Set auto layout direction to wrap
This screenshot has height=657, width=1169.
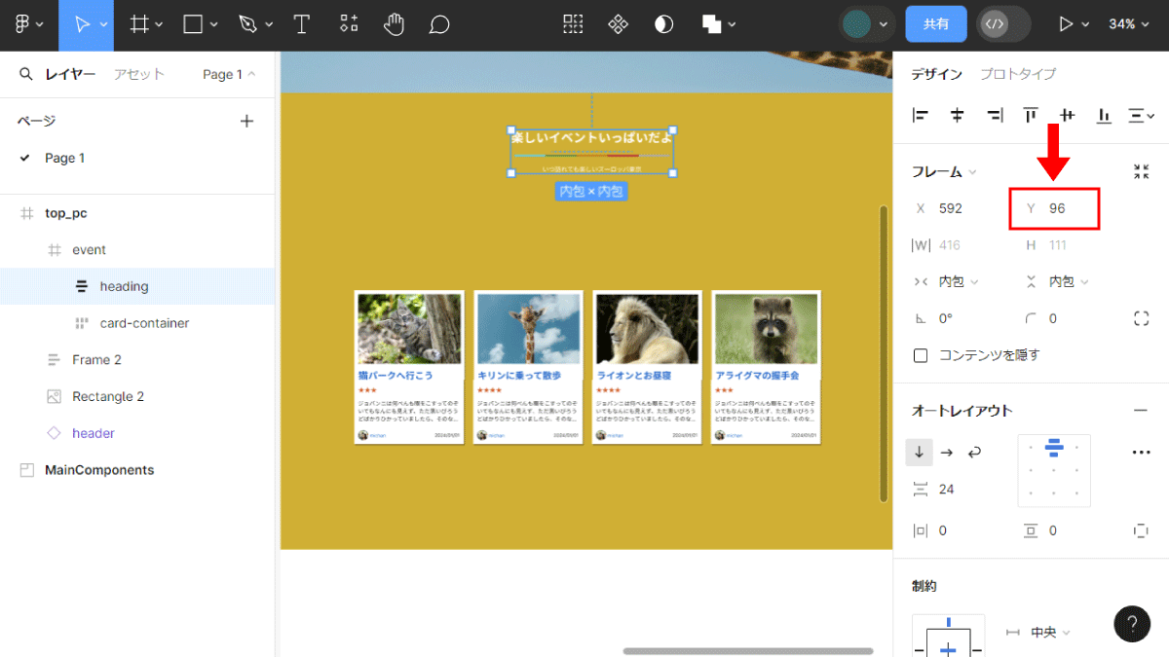(973, 452)
